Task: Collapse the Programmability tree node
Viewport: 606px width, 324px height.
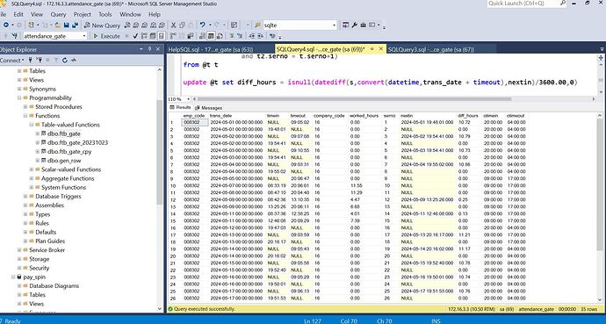Action: 19,97
